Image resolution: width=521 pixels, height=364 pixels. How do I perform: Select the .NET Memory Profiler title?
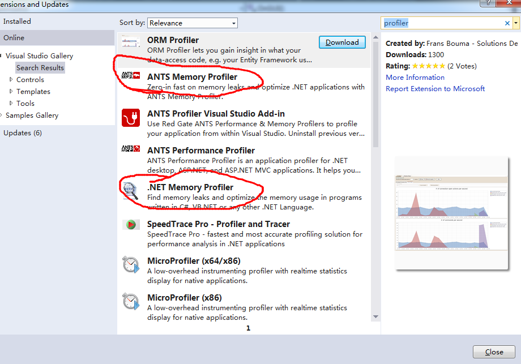point(190,187)
